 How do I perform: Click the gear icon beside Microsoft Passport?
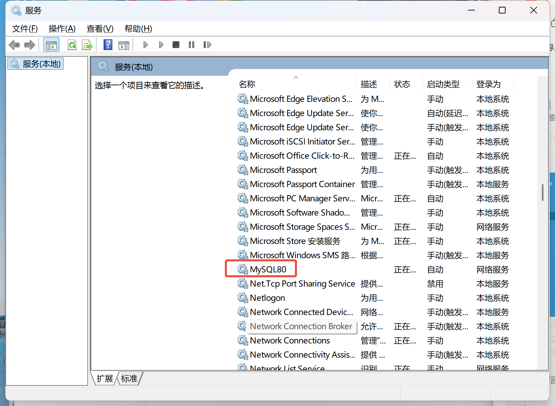coord(242,170)
